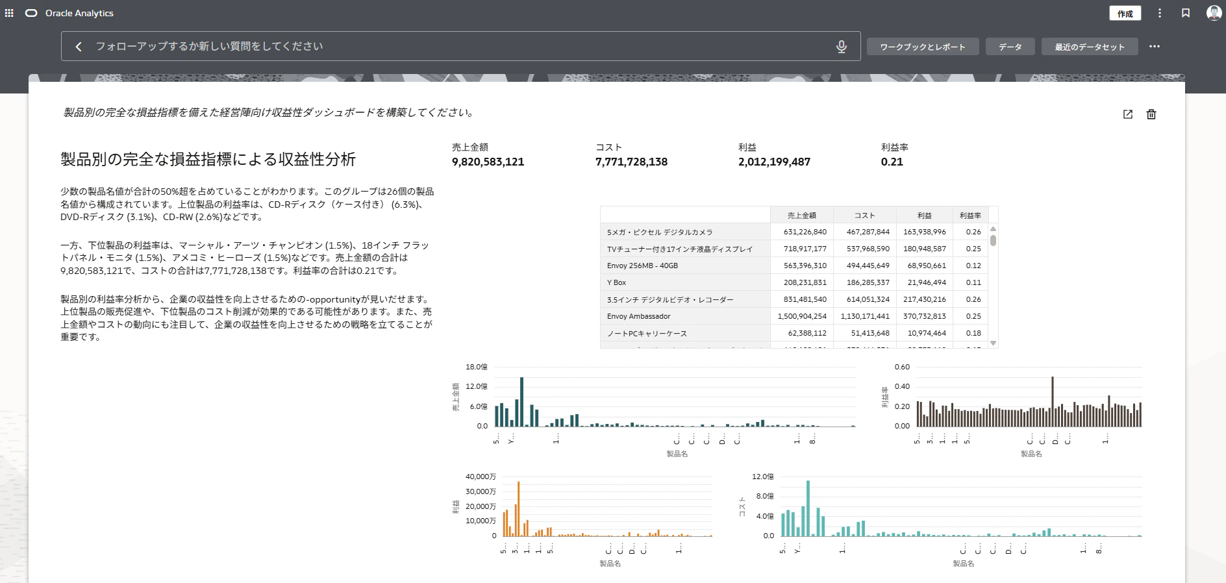The image size is (1226, 583).
Task: Click the bookmark icon in header
Action: click(1186, 13)
